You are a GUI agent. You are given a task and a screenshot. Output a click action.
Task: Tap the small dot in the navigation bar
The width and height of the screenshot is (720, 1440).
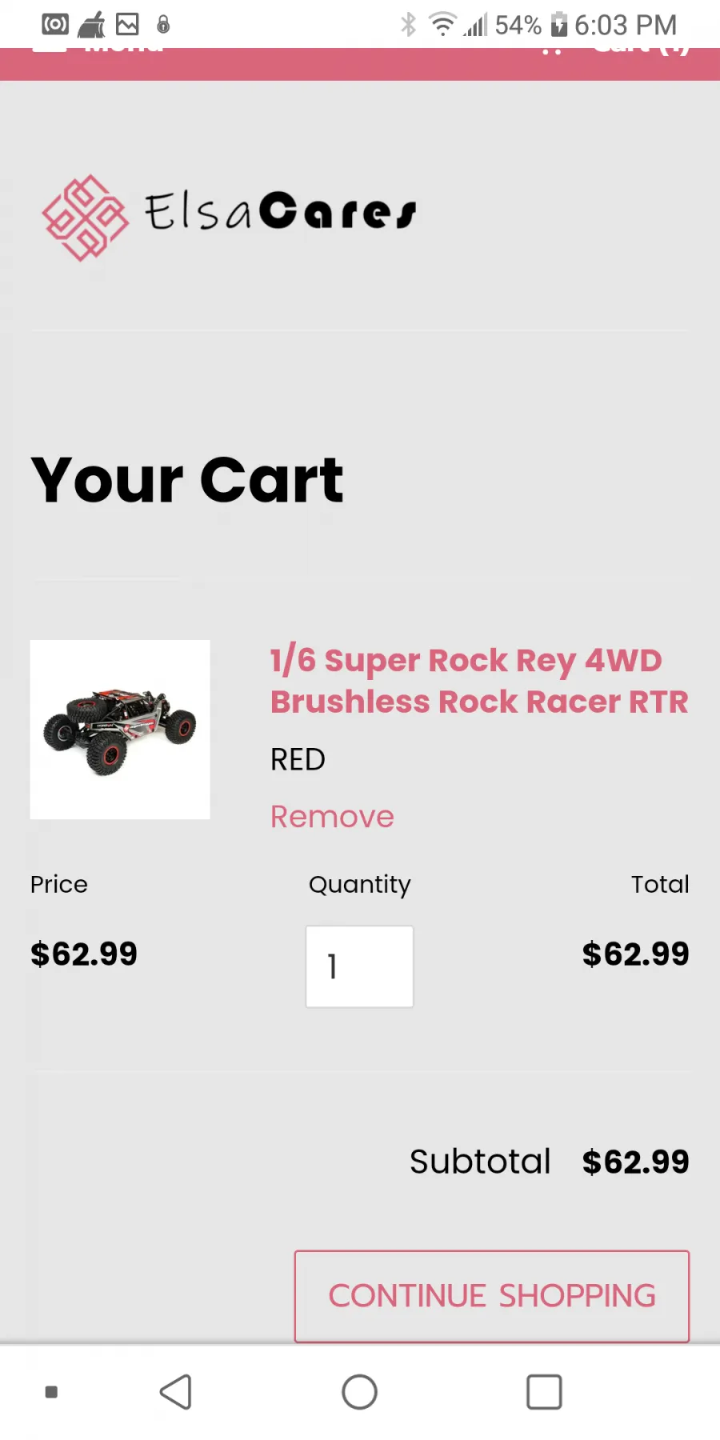(x=51, y=1392)
